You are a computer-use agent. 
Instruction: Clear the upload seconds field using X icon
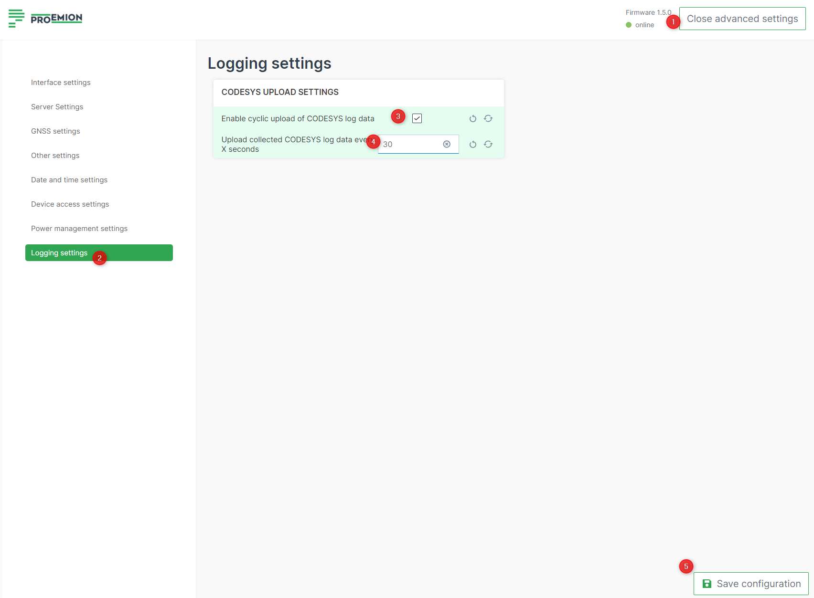pos(447,144)
